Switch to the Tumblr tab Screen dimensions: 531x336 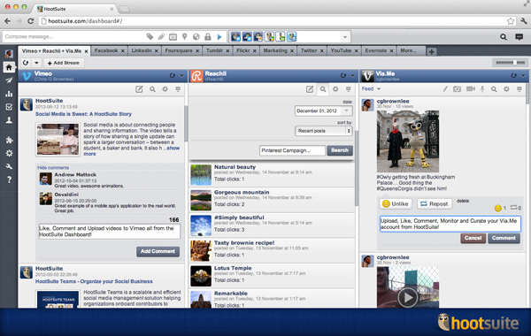[x=218, y=50]
